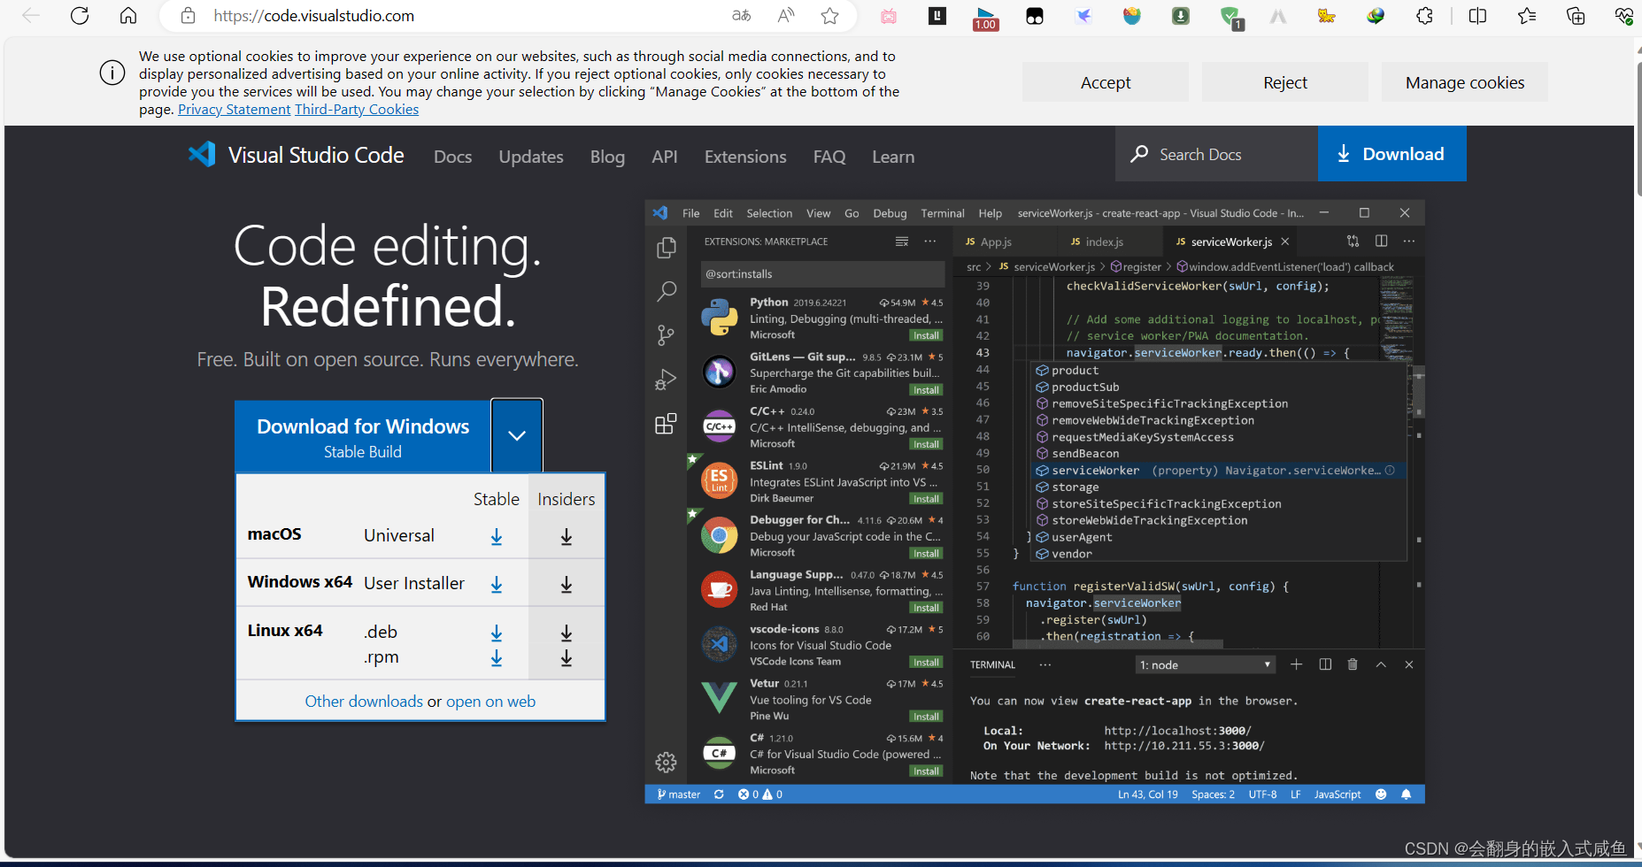Open the Third-Party Cookies link
Image resolution: width=1642 pixels, height=867 pixels.
[x=357, y=110]
